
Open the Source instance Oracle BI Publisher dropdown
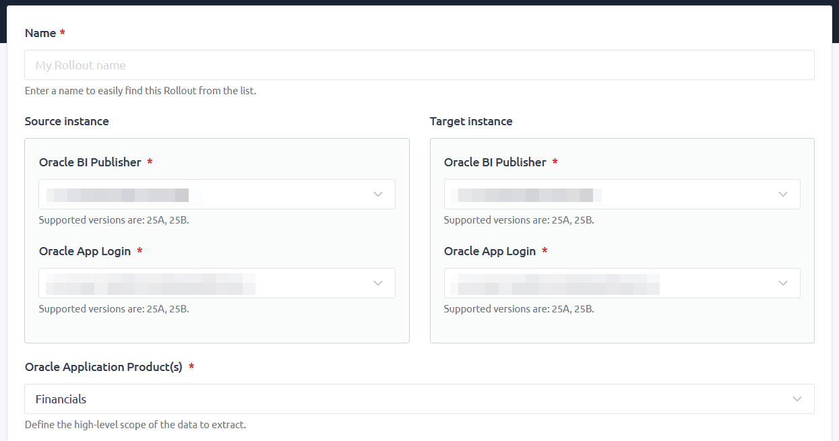217,195
